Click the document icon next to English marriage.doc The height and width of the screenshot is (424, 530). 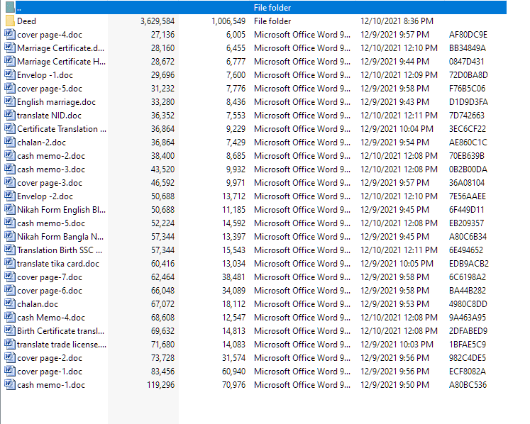(10, 102)
